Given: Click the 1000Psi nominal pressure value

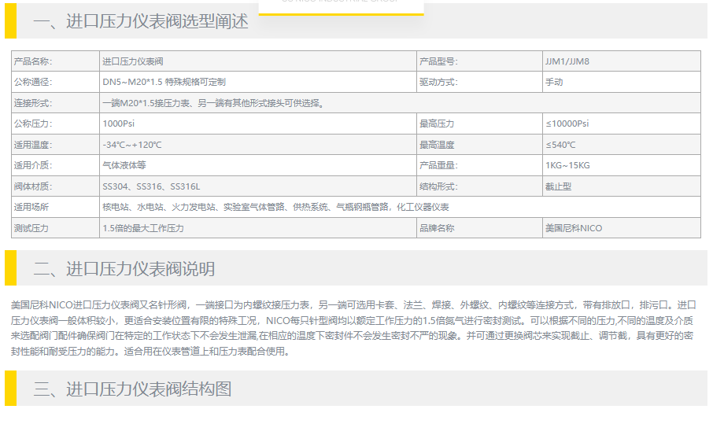Looking at the screenshot, I should tap(119, 123).
